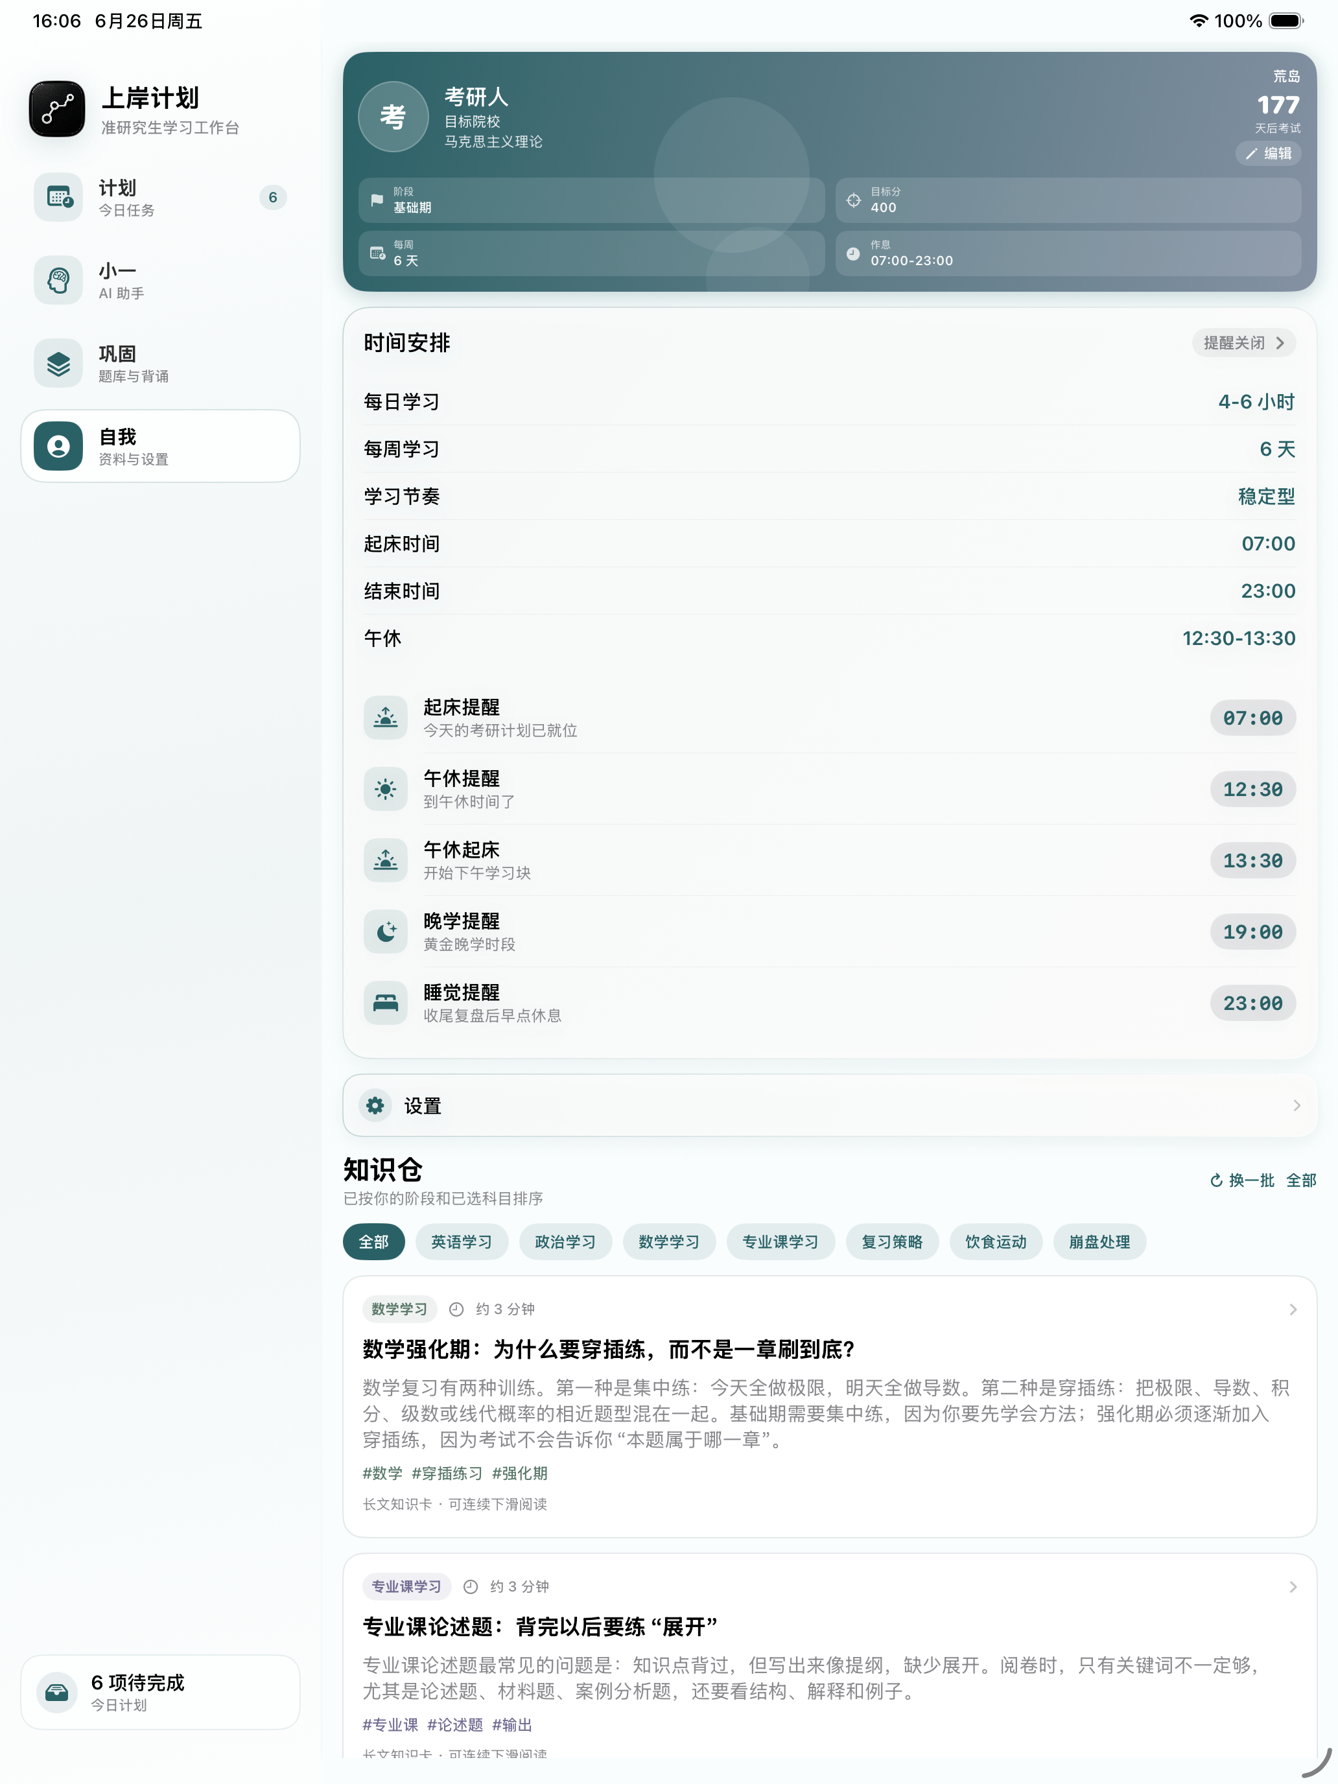Adjust the 19:00 晚学提醒 time pill
Screen dimensions: 1338x1784
point(1252,932)
